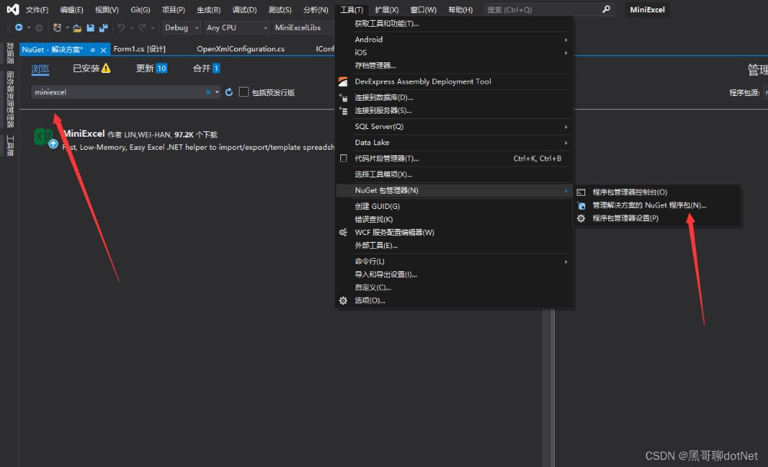The height and width of the screenshot is (467, 768).
Task: Open the Debug configuration dropdown
Action: tap(180, 28)
